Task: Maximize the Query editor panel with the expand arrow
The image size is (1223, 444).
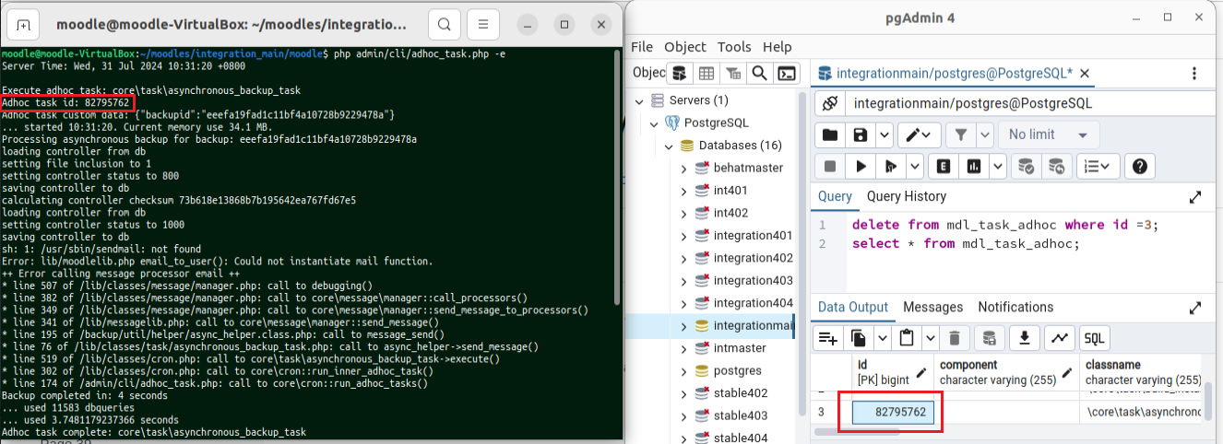Action: [x=1195, y=197]
